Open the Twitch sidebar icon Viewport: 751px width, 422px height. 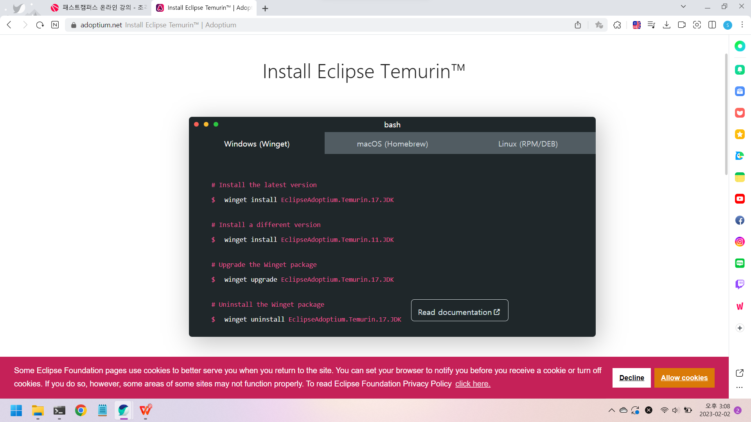(740, 284)
